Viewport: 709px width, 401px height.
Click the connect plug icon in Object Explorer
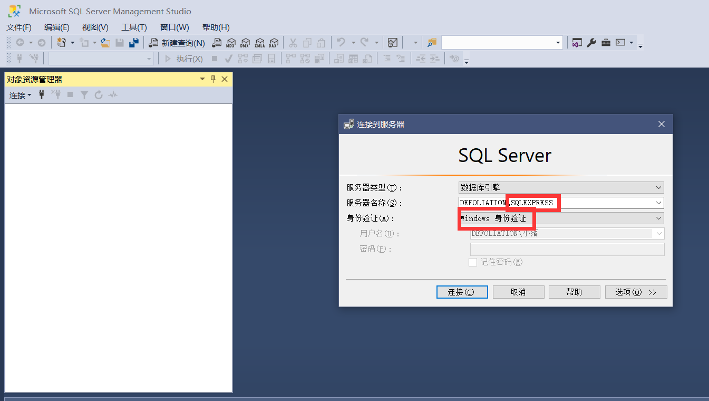click(x=42, y=95)
